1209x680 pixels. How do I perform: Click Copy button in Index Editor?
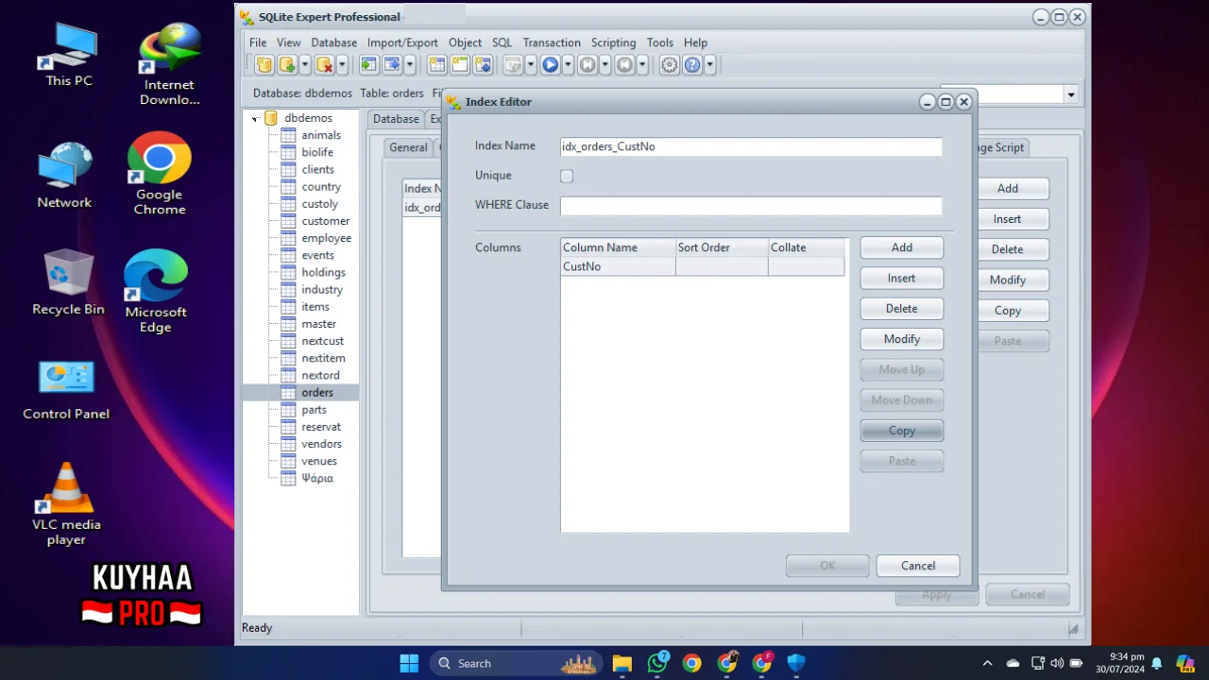pyautogui.click(x=902, y=431)
